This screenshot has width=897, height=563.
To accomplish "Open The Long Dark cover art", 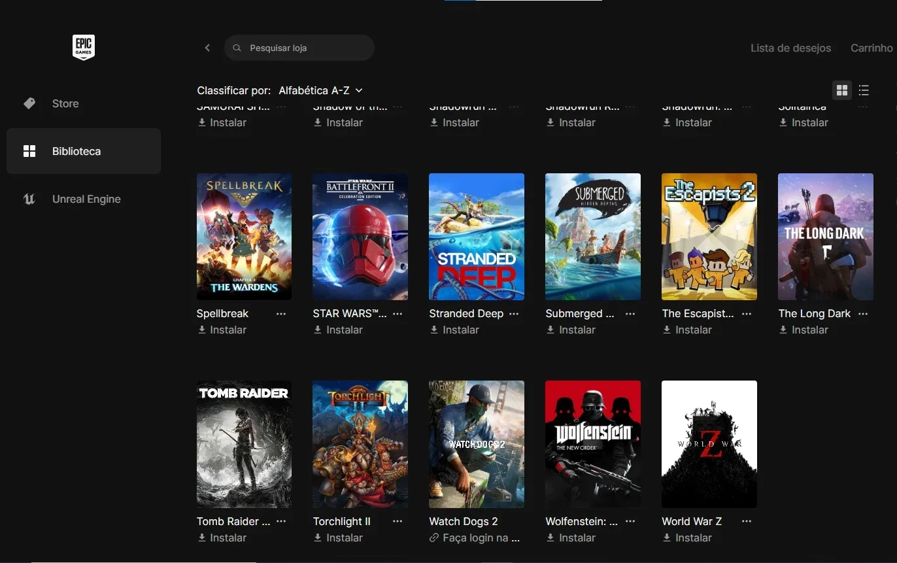I will pyautogui.click(x=826, y=237).
